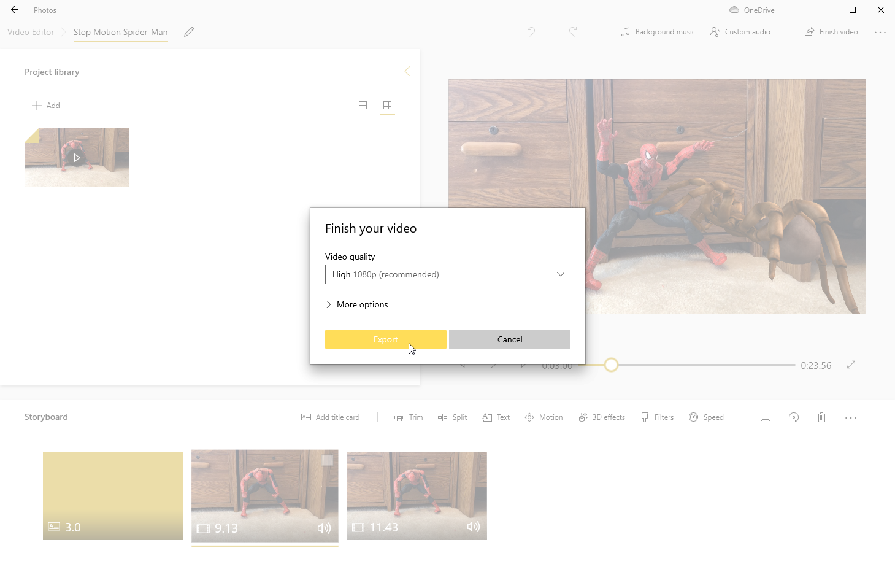Screen dimensions: 895x572
Task: Delete the selected storyboard clip
Action: tap(822, 417)
